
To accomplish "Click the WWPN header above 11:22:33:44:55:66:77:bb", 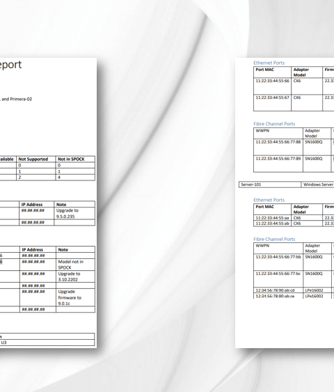I will point(262,246).
